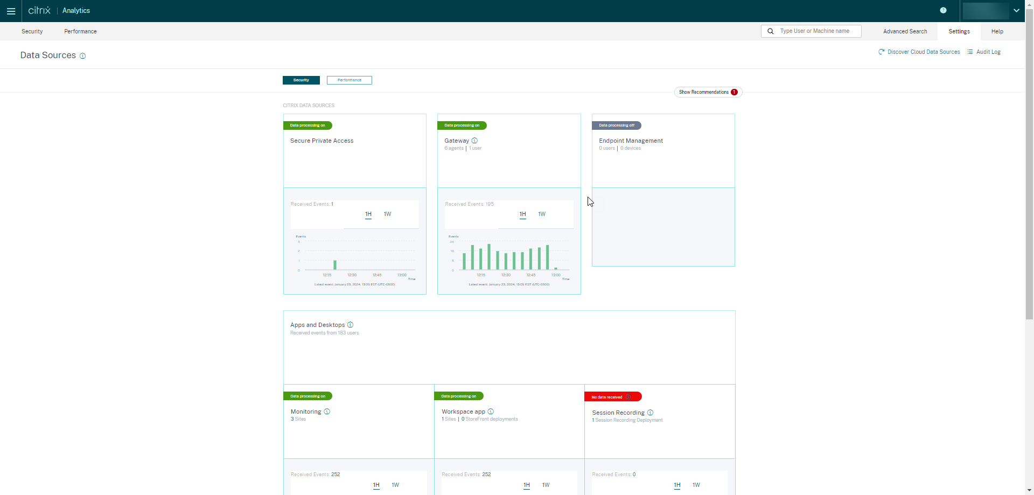Open the Settings tab
This screenshot has height=495, width=1034.
959,31
